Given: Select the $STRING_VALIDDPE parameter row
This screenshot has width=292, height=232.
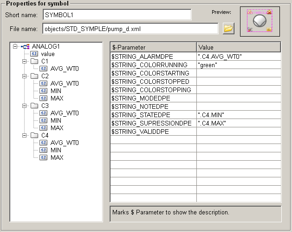Looking at the screenshot, I should point(153,132).
